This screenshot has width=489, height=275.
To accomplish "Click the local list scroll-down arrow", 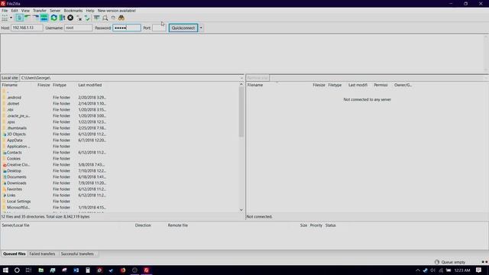I will tap(241, 210).
